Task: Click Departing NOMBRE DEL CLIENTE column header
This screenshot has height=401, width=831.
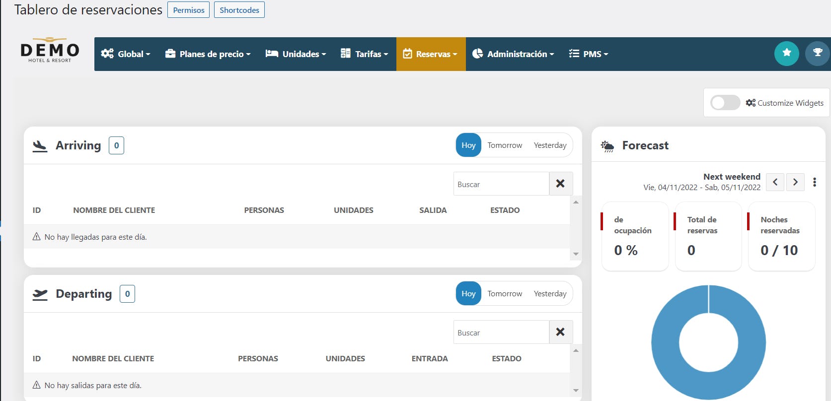Action: click(113, 358)
